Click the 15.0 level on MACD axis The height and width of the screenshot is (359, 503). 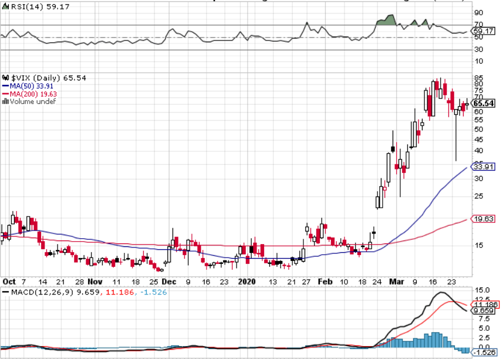click(482, 290)
